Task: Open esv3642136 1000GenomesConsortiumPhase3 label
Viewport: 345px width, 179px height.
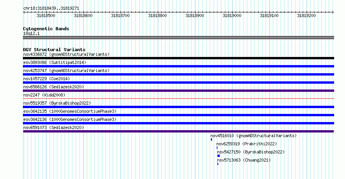Action: [70, 119]
